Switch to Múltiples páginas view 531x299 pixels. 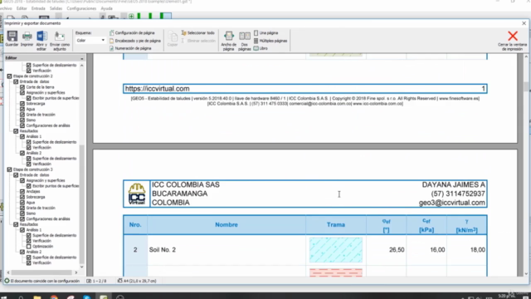[x=270, y=41]
